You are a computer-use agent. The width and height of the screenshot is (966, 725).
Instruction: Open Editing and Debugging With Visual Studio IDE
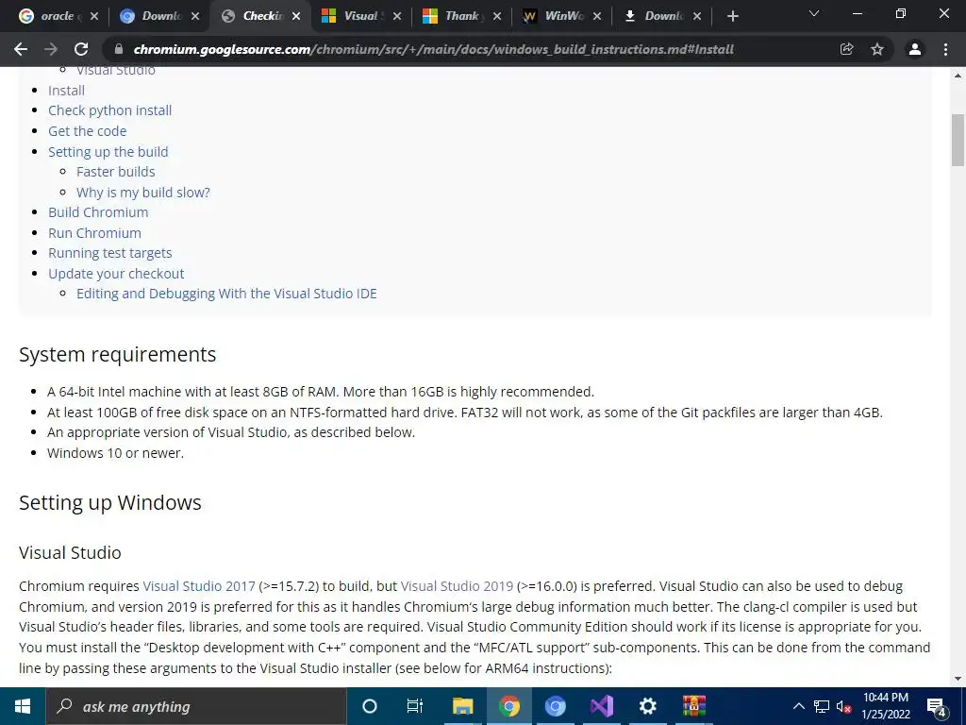point(226,294)
